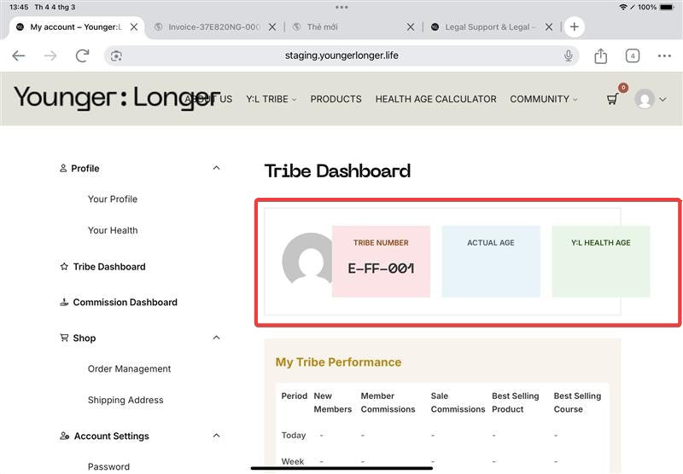Open the user avatar account dropdown
Viewport: 683px width, 474px height.
(651, 99)
